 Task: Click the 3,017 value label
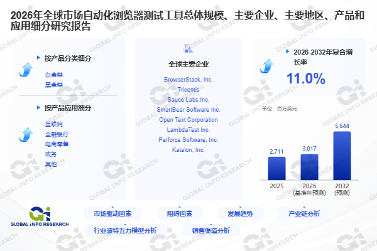pyautogui.click(x=309, y=149)
